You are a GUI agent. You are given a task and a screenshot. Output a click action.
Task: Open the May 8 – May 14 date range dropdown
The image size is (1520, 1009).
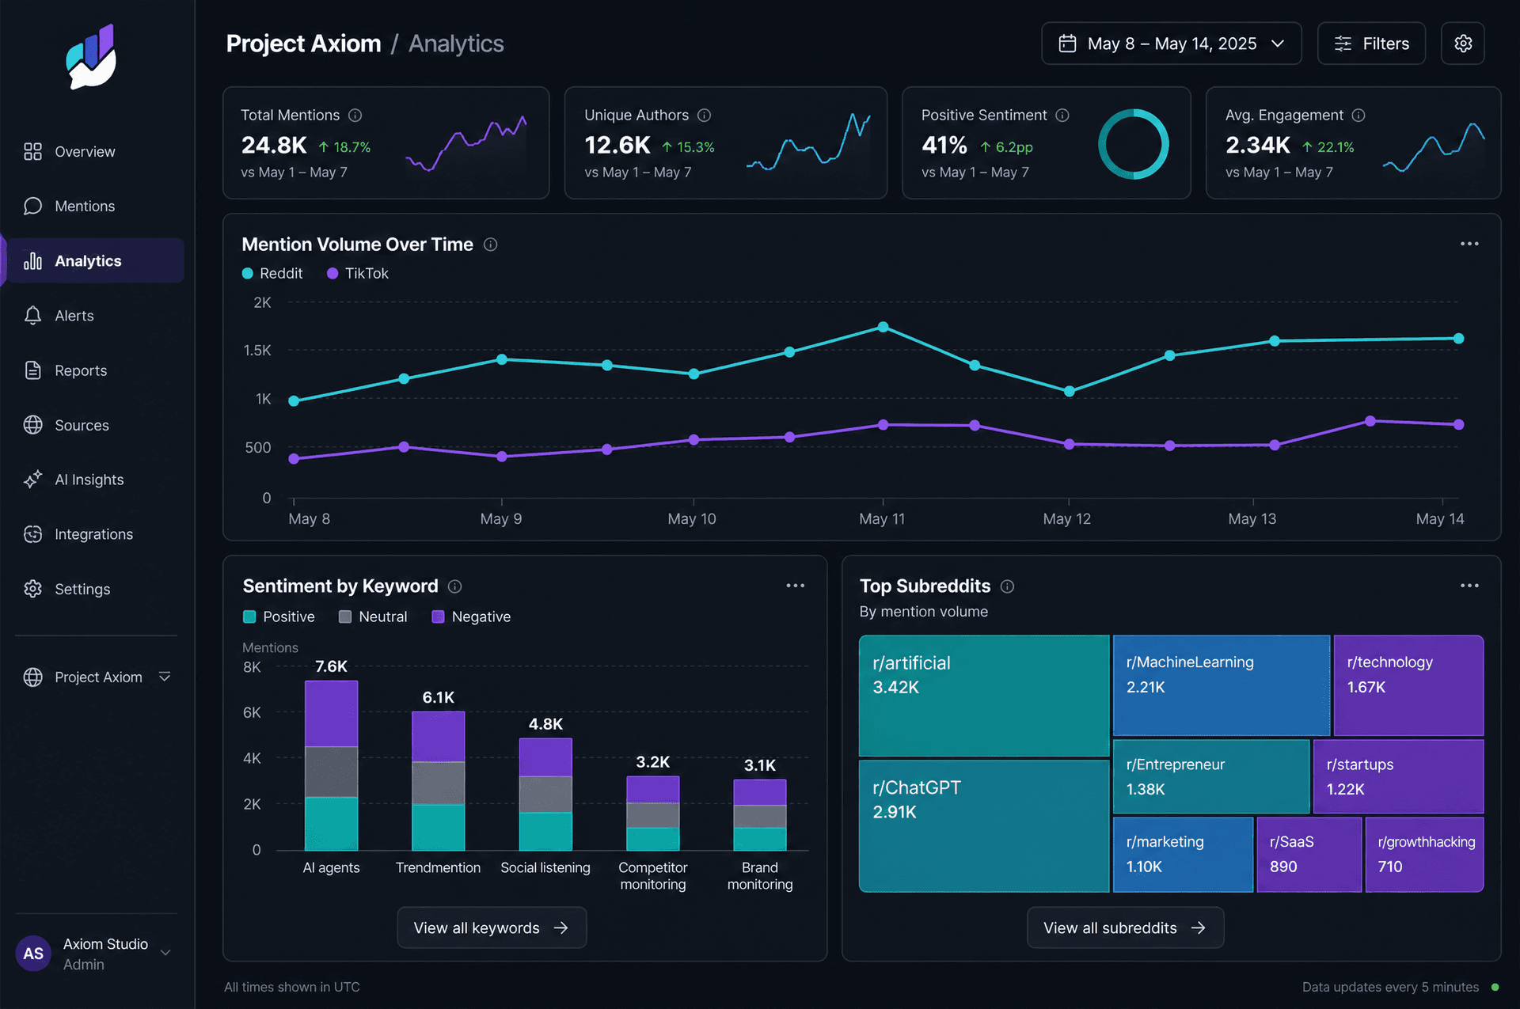pyautogui.click(x=1171, y=44)
